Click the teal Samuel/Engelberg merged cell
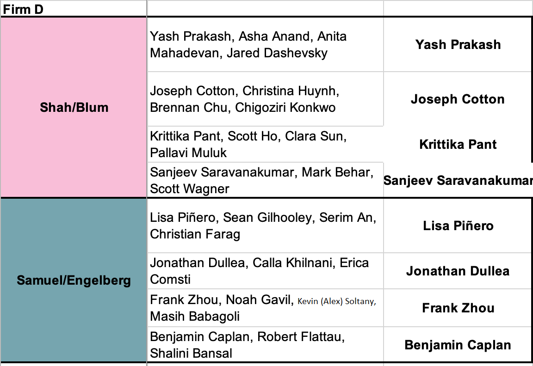Image resolution: width=533 pixels, height=366 pixels. (x=74, y=280)
